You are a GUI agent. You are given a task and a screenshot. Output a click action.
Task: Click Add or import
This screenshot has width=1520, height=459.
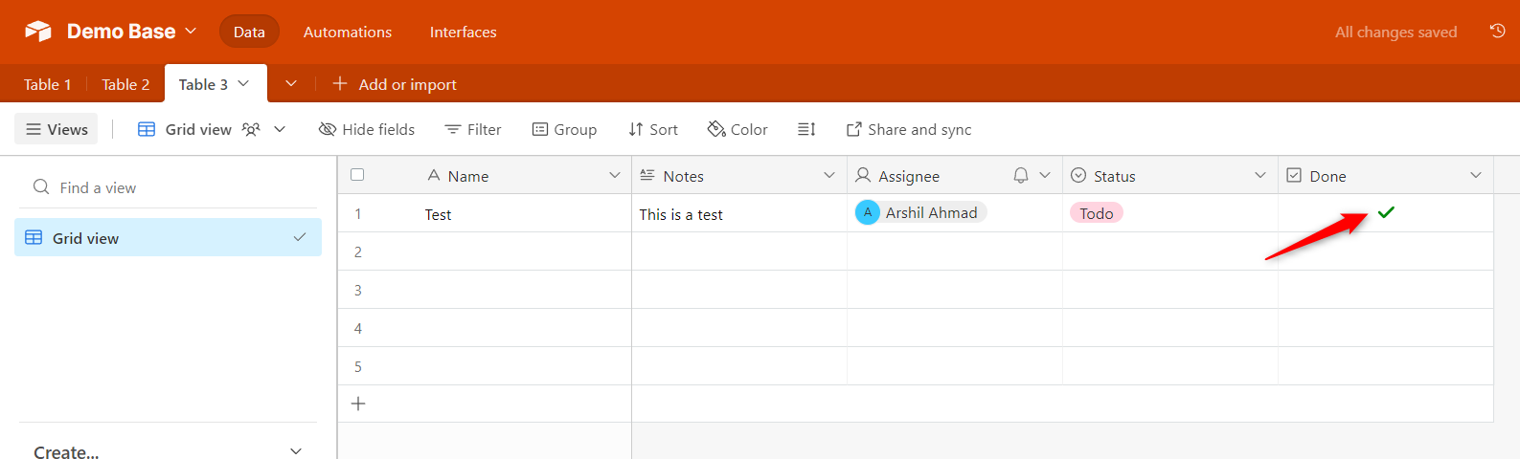point(395,84)
